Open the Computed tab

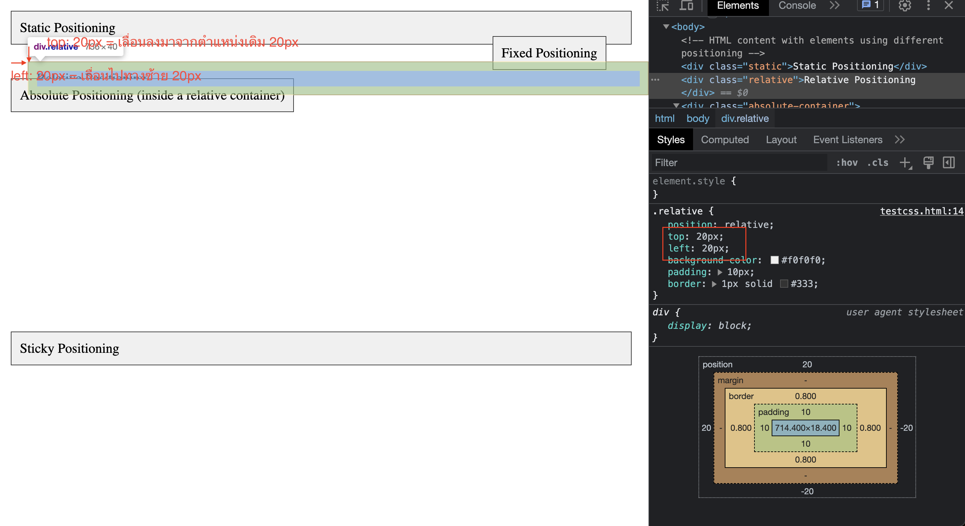[724, 140]
